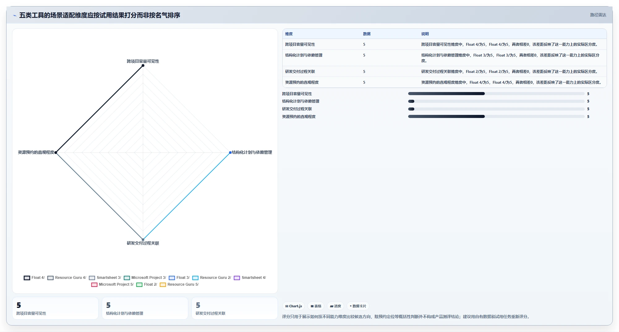Open the 研发交付过程关联 data card
Screen dimensions: 619x332
(x=235, y=308)
